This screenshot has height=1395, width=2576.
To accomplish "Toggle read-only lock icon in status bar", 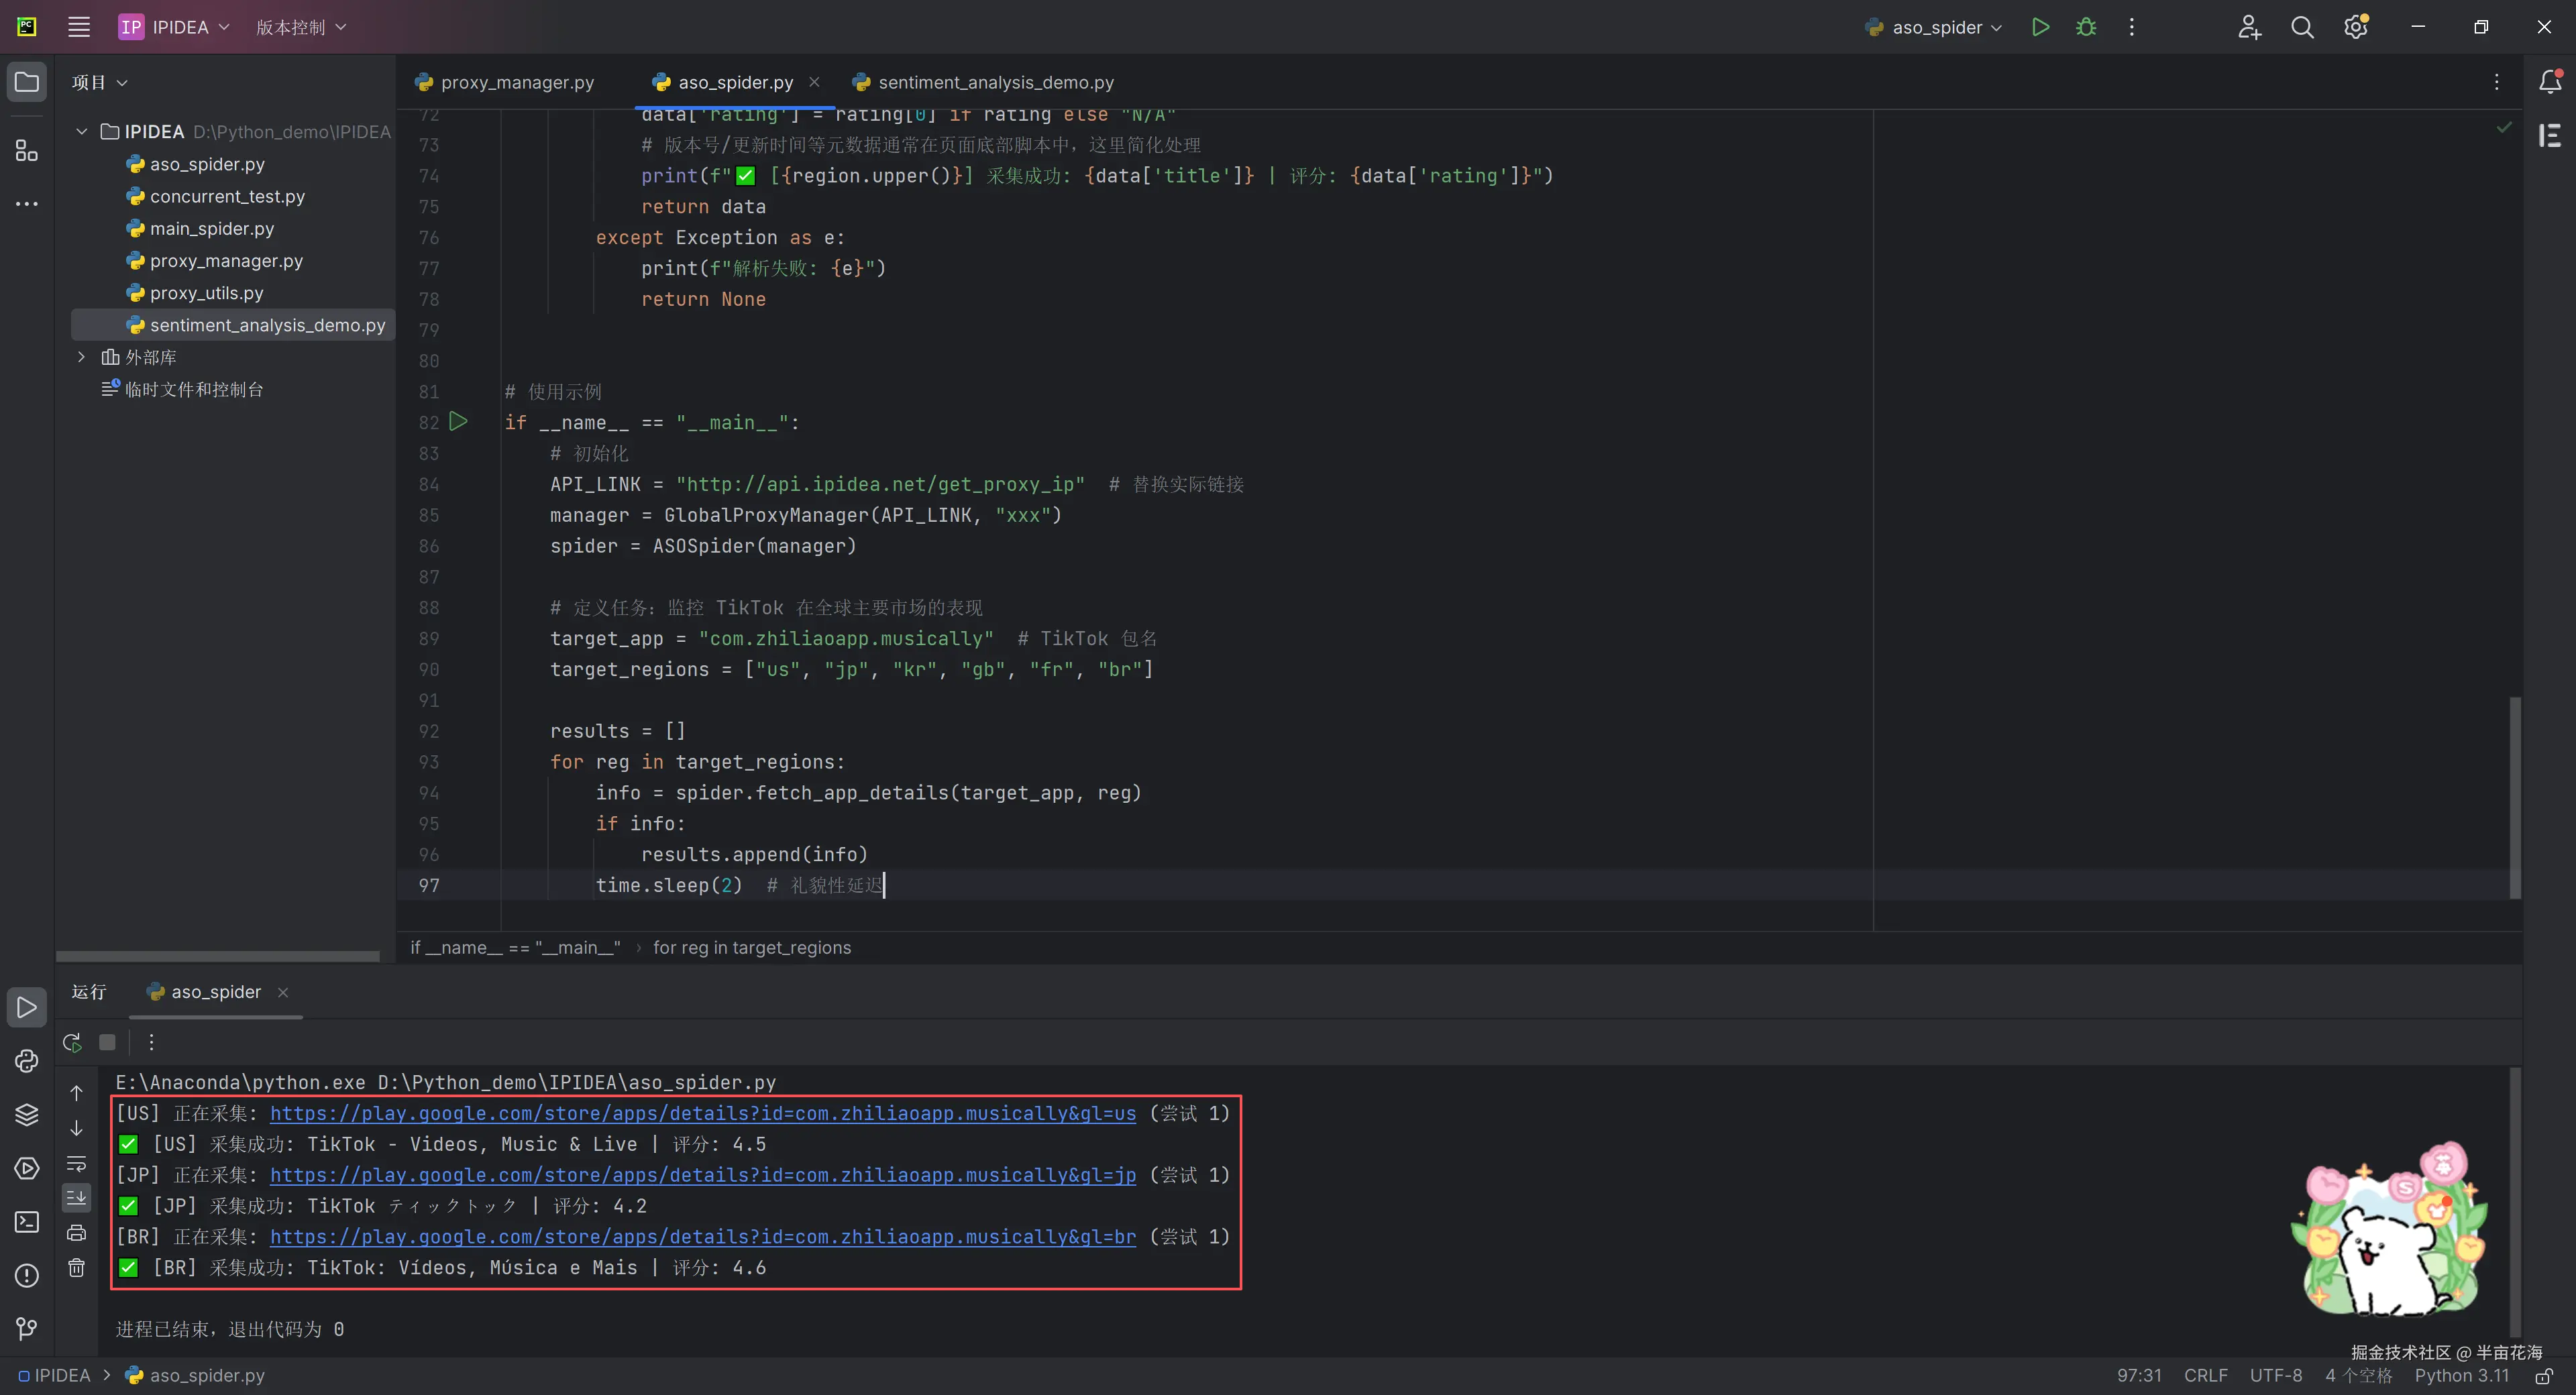I will 2545,1376.
